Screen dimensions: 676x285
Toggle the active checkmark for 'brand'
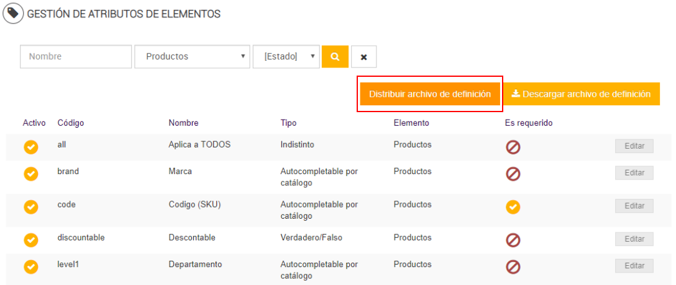click(x=30, y=173)
